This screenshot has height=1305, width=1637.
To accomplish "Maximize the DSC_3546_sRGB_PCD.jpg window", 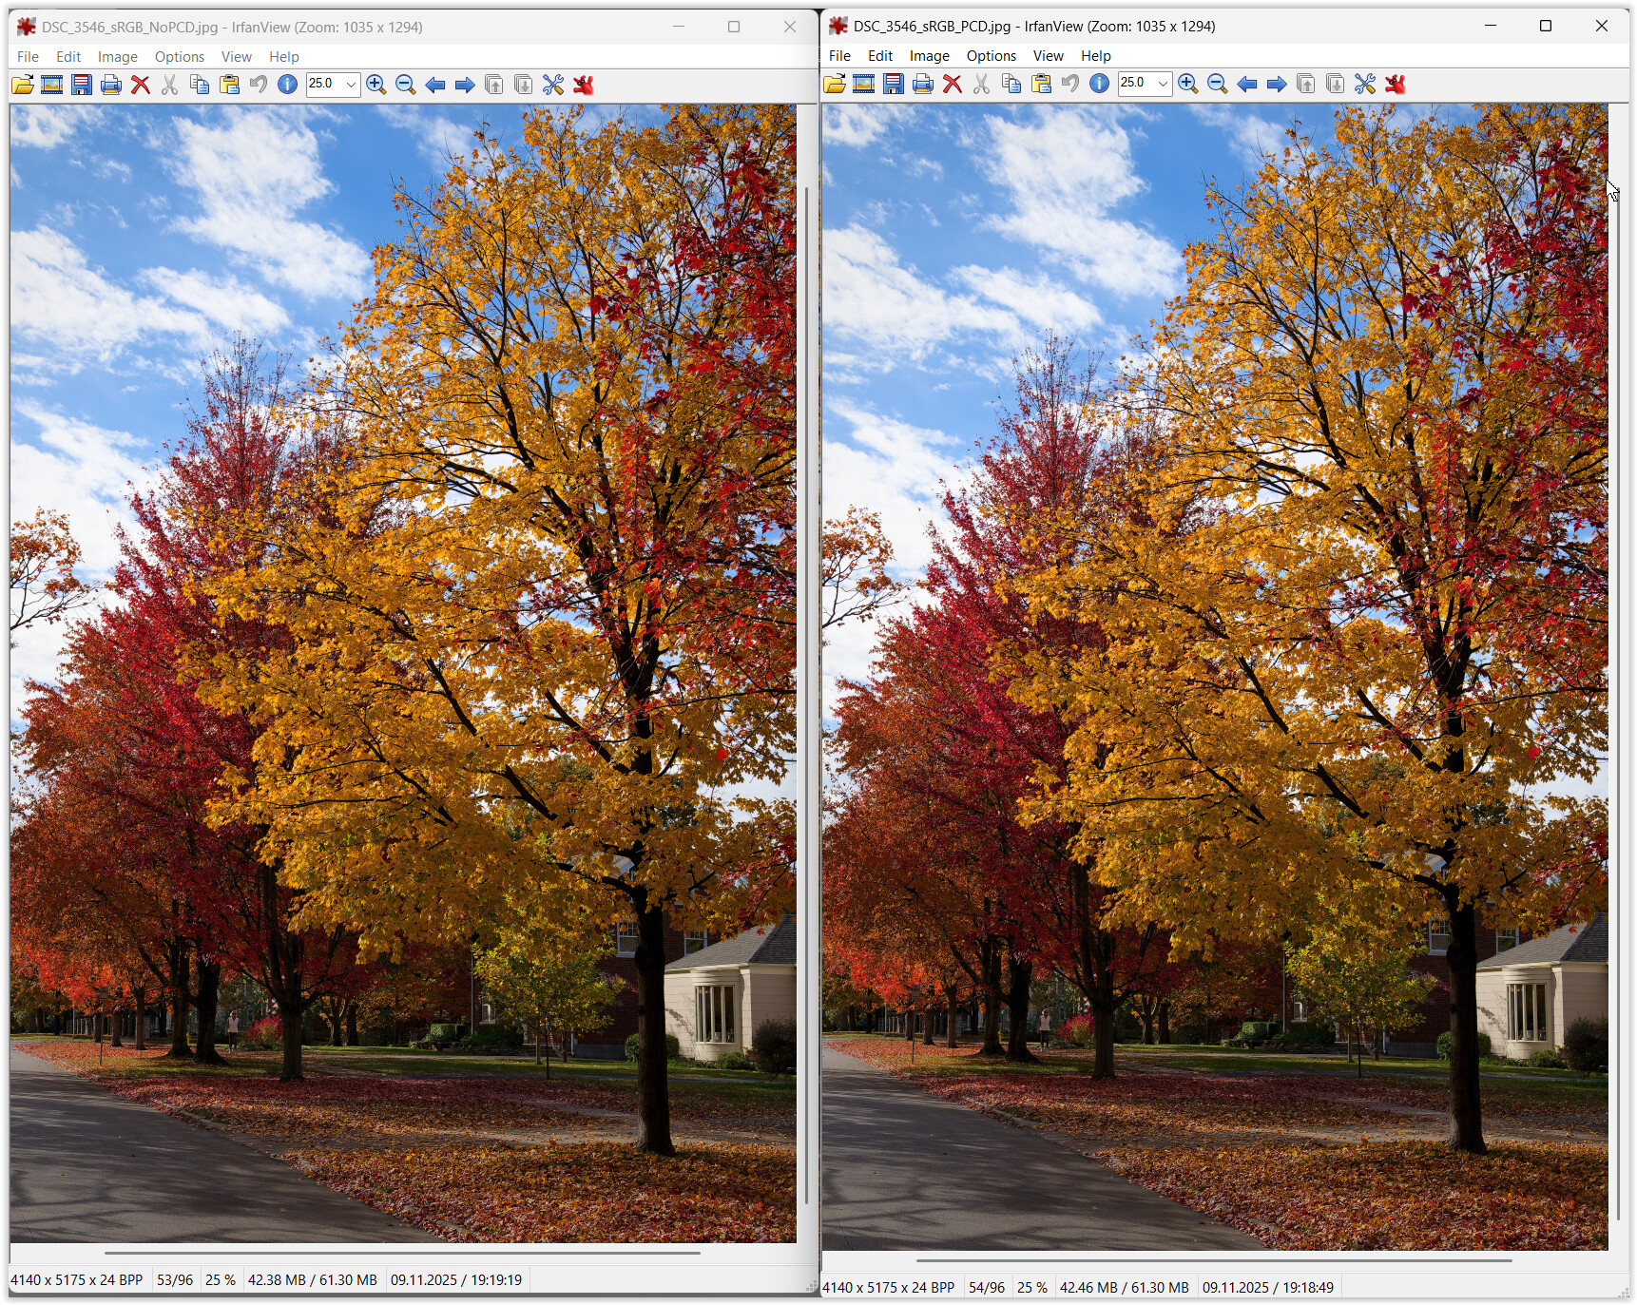I will [x=1545, y=27].
